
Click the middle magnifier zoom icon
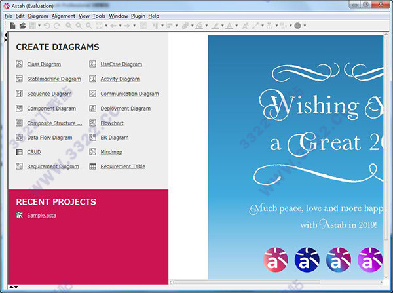79,26
